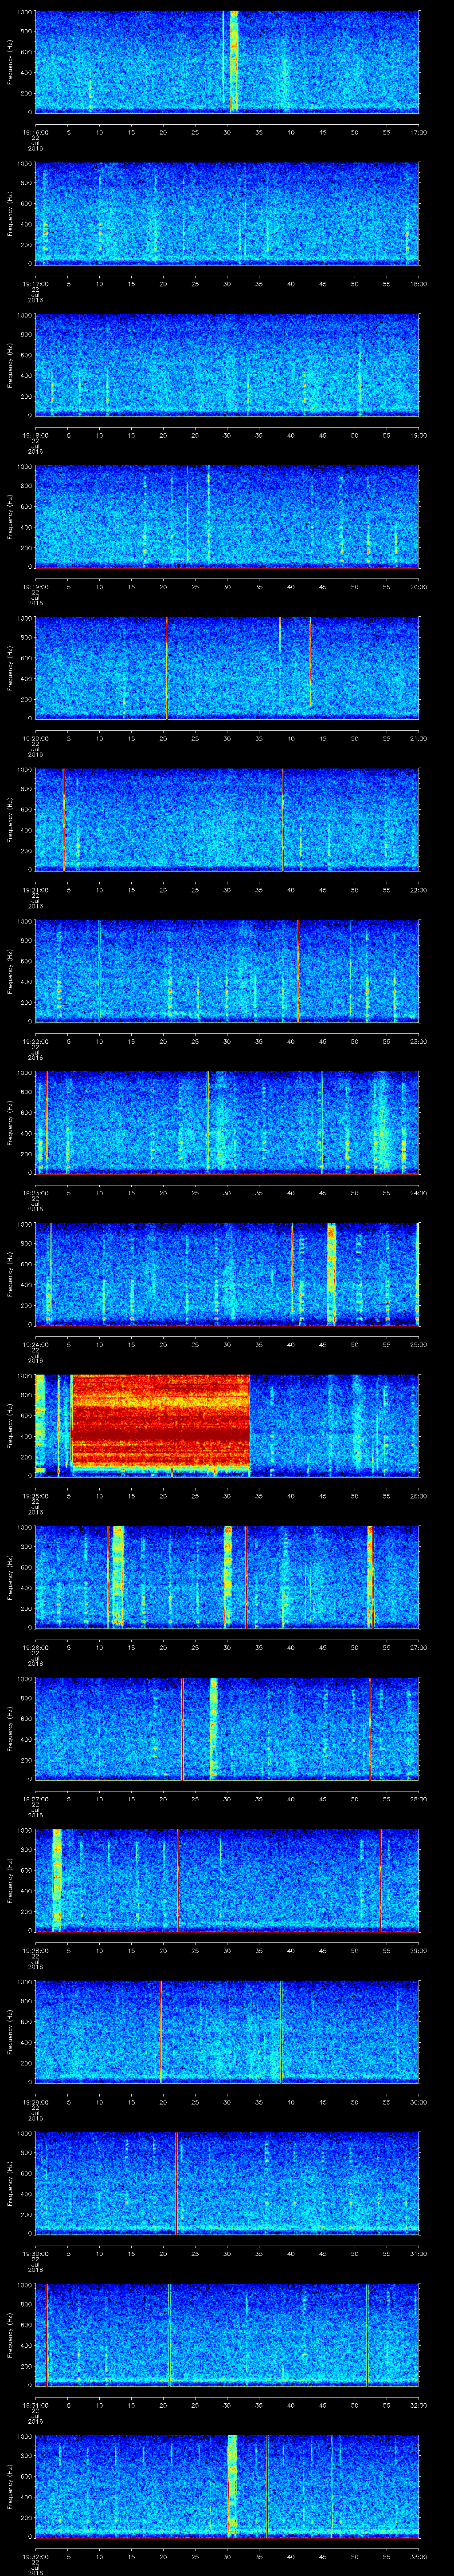Screen dimensions: 454x2576
Task: Click the 19:25:00 start time label
Action: point(35,1496)
